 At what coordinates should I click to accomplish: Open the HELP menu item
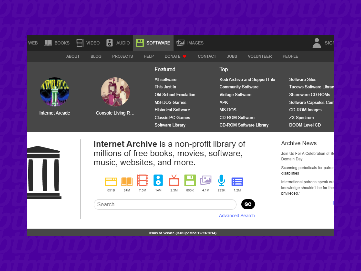click(x=149, y=56)
